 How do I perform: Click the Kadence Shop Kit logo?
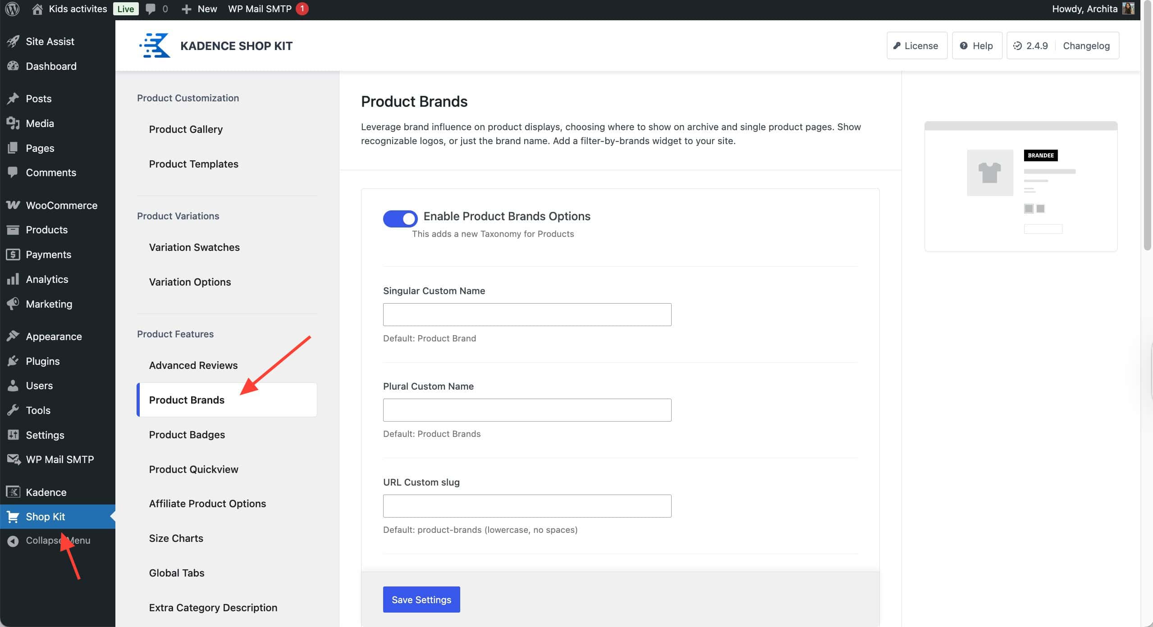point(155,45)
